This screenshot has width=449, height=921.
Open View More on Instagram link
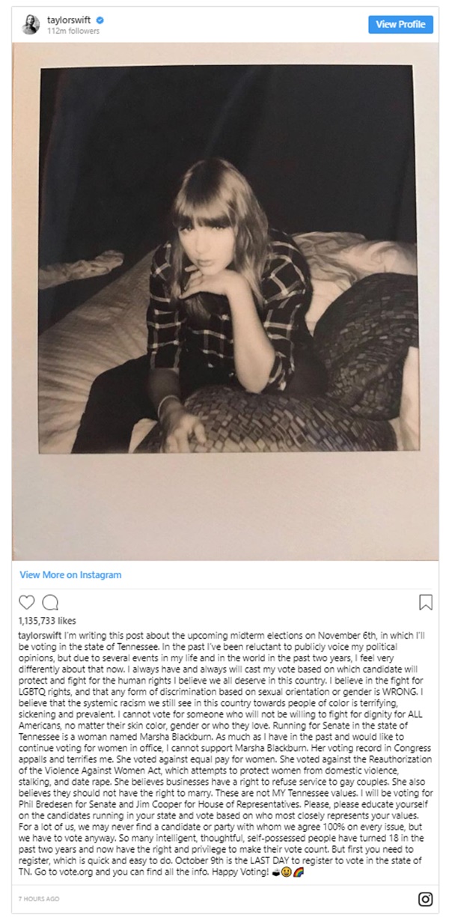70,575
